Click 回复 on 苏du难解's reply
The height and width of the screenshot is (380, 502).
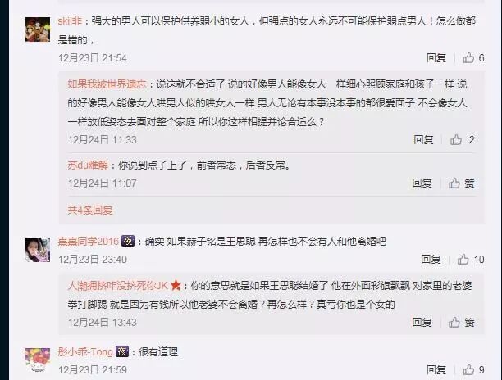click(x=422, y=183)
